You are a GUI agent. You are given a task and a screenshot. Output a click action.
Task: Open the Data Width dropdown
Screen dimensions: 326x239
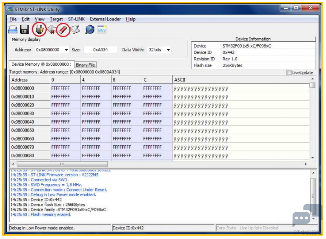168,50
